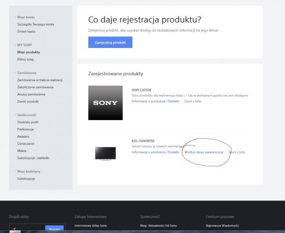
Task: Click the Zakupy Internetowe footer heading
Action: coord(90,217)
